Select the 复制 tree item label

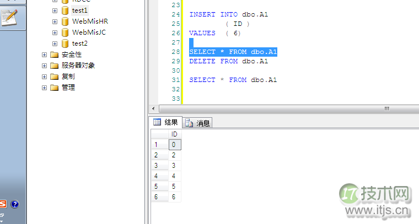[x=68, y=77]
